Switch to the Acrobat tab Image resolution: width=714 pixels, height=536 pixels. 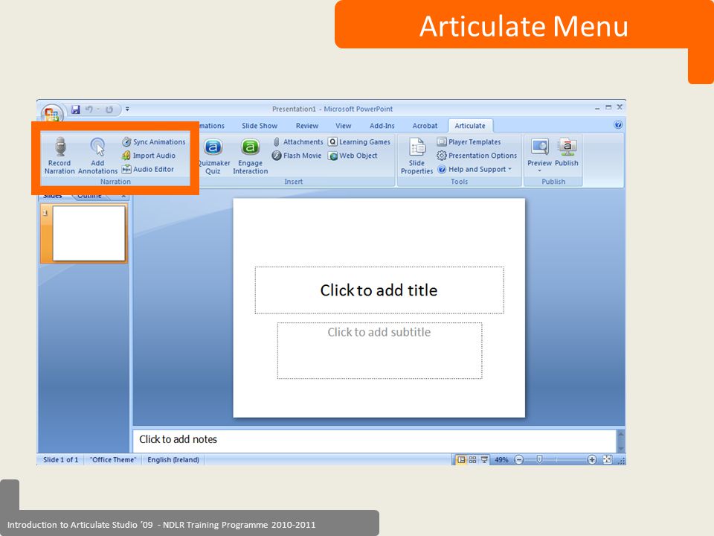click(425, 126)
